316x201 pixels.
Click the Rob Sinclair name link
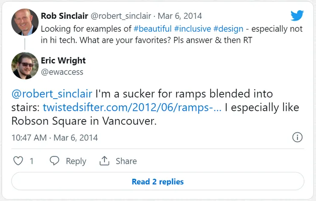pyautogui.click(x=63, y=16)
